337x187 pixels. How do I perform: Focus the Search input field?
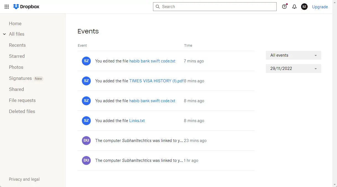(215, 7)
